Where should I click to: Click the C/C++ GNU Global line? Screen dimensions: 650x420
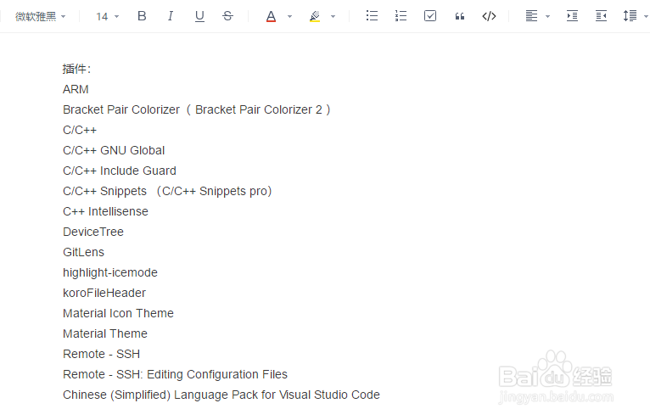(x=114, y=150)
